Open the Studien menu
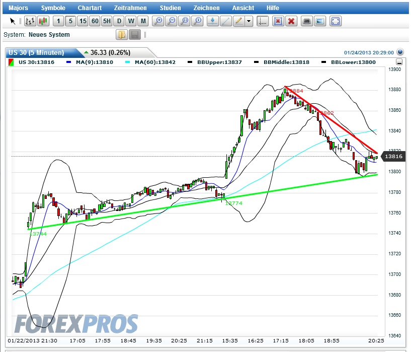This screenshot has height=352, width=411. tap(171, 8)
